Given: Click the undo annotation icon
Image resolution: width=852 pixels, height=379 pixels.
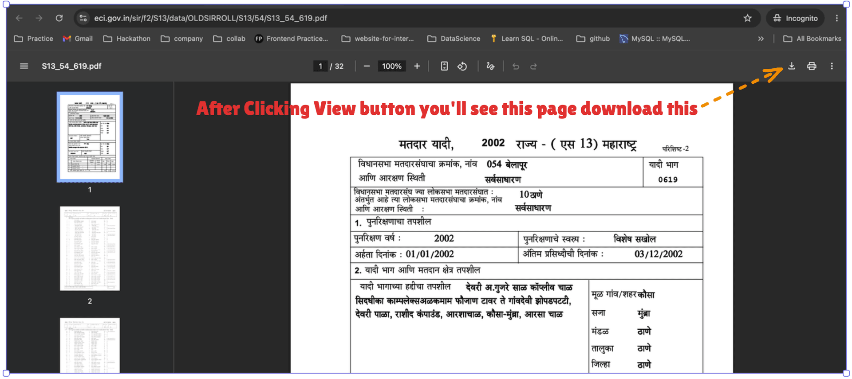Looking at the screenshot, I should click(516, 66).
